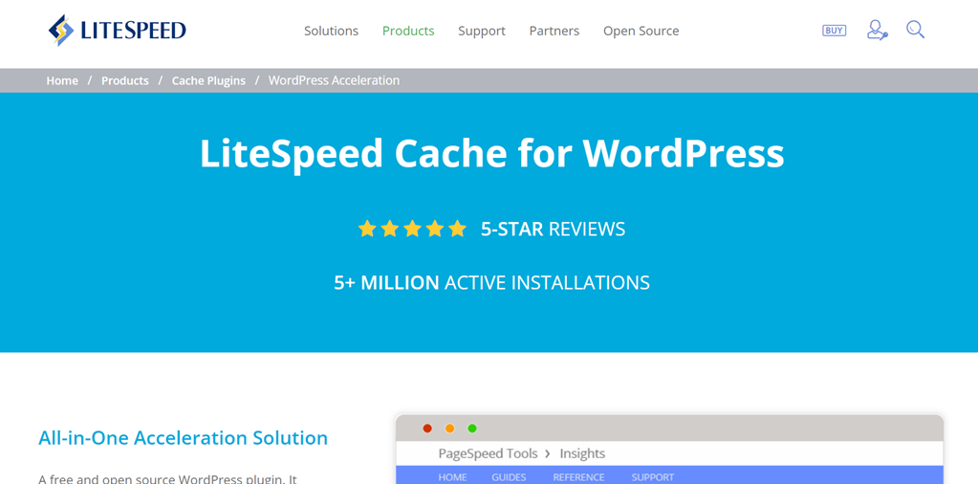Screen dimensions: 978x484
Task: Select the REFERENCE tab in the preview image
Action: coord(578,476)
